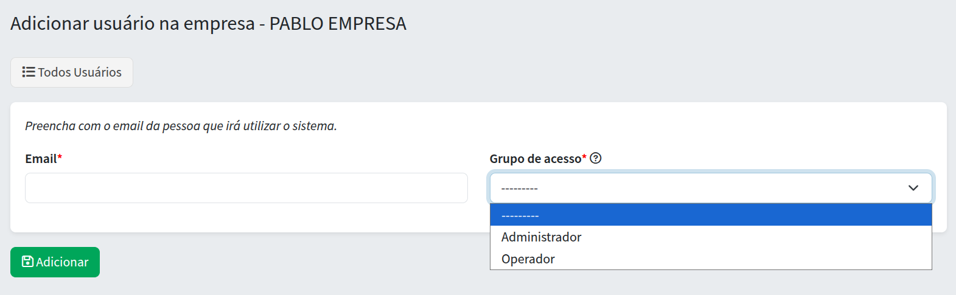Click the "Adicionar usuário na empresa" heading
Viewport: 956px width, 295px height.
point(133,24)
